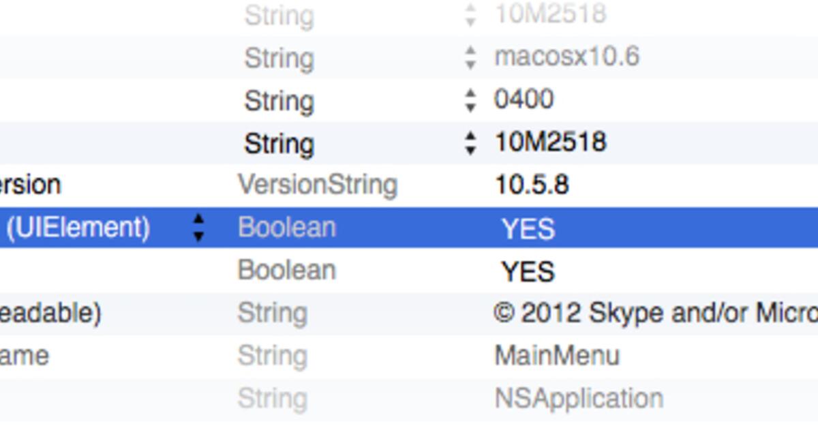Select the 0400 value text
This screenshot has height=428, width=818.
[524, 100]
